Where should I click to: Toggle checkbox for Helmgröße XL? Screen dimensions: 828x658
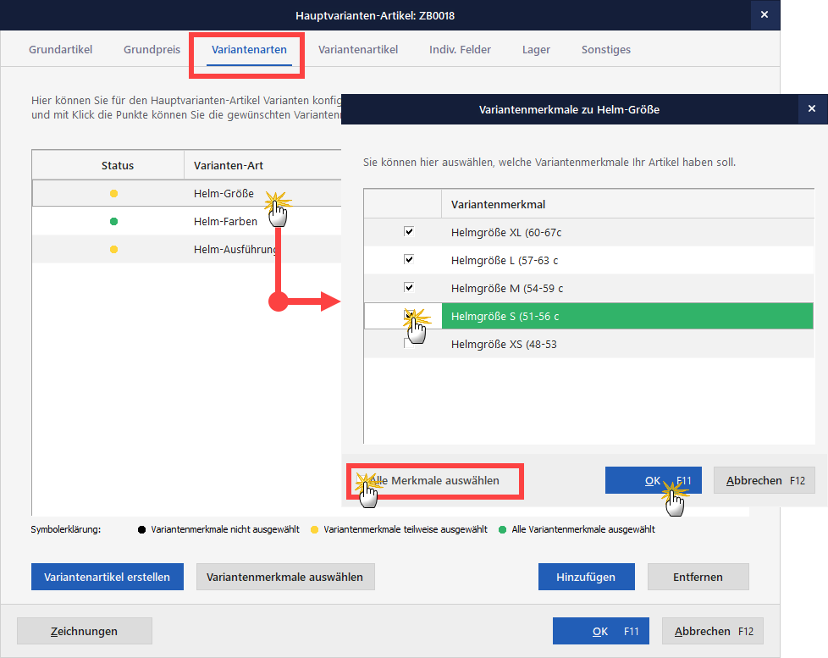point(409,231)
